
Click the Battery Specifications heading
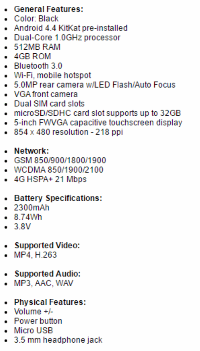coord(58,198)
